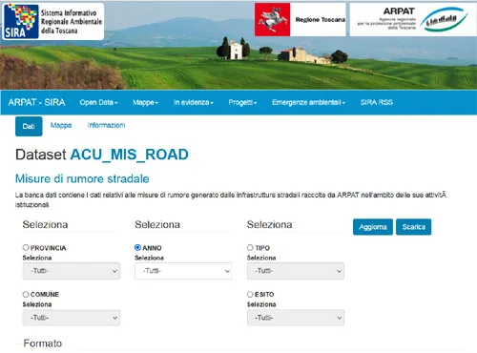Open the ANNO dropdown list
This screenshot has width=477, height=353.
[x=183, y=271]
